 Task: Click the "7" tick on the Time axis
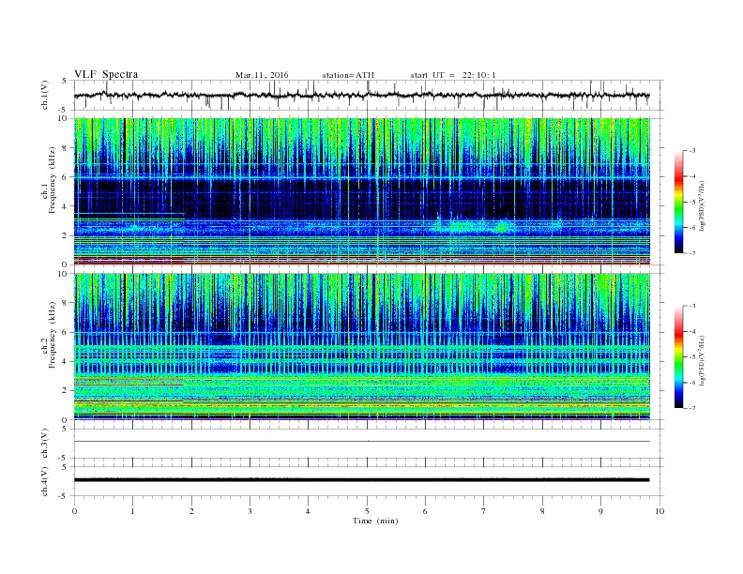tap(484, 511)
